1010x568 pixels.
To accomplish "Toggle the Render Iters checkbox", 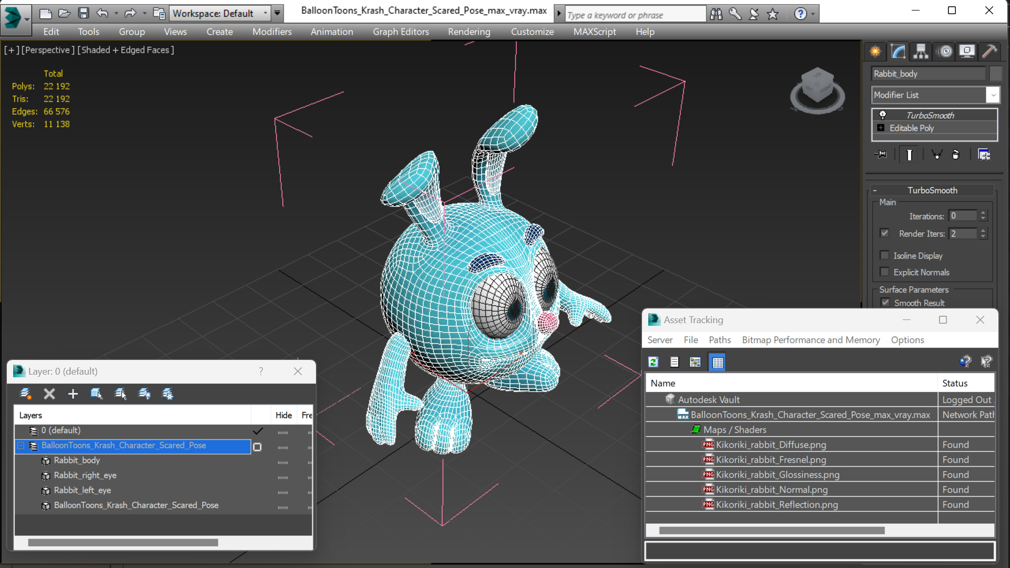I will 885,233.
